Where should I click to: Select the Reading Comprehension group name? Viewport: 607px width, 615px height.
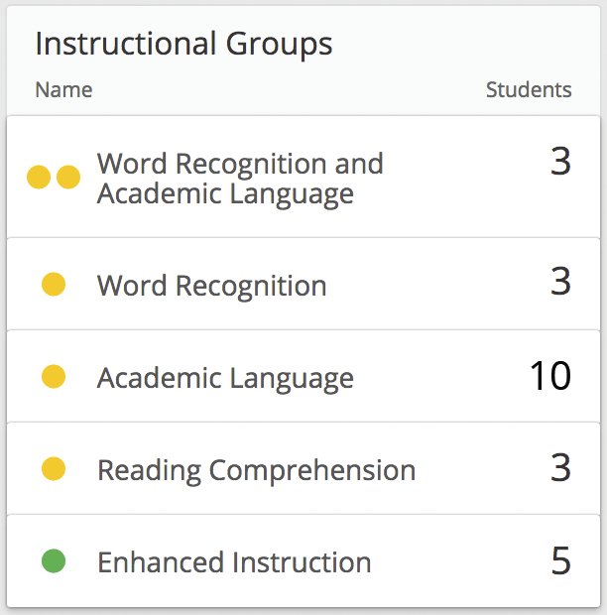point(256,469)
